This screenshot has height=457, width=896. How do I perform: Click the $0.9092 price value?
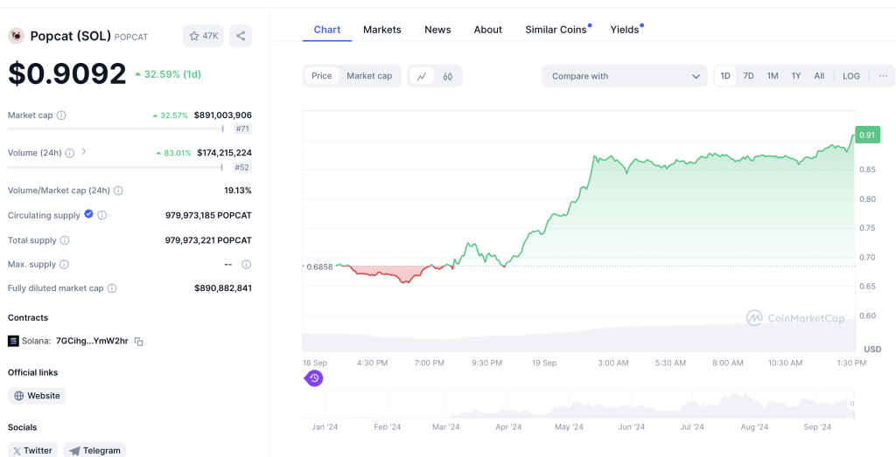[66, 73]
